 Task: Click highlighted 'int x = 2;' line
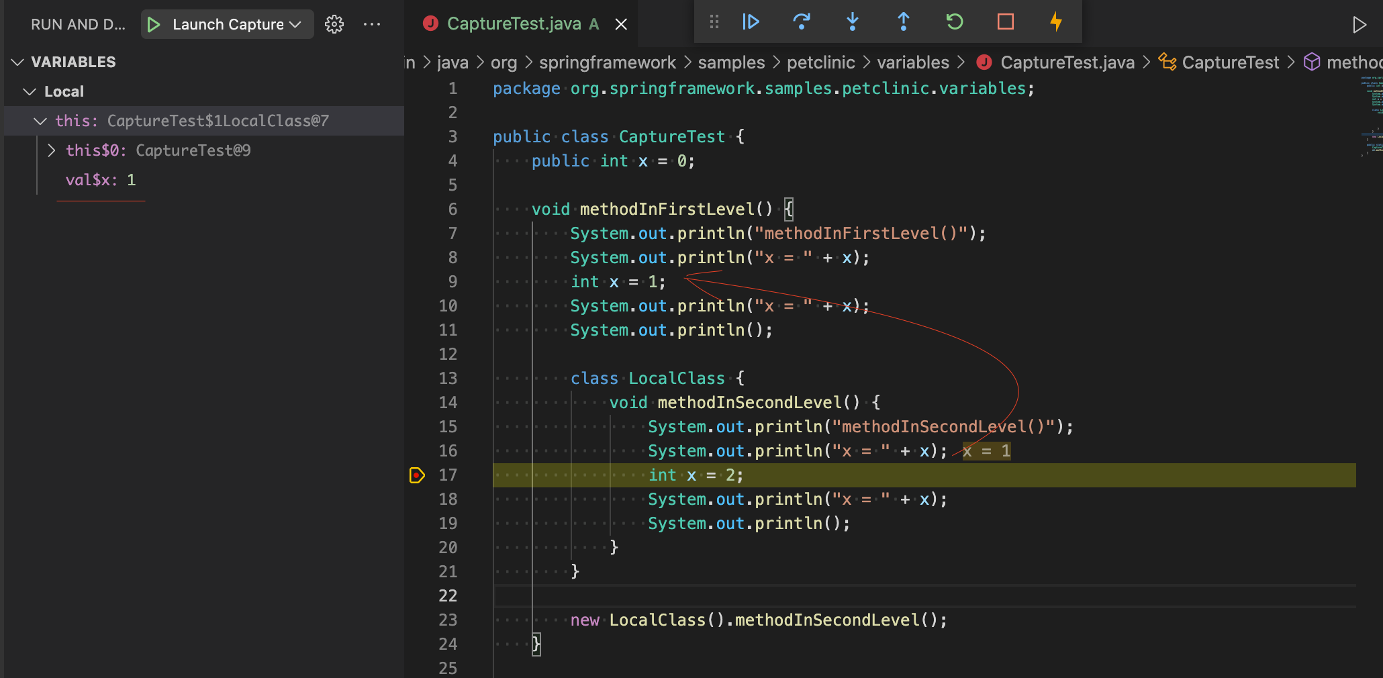(696, 475)
